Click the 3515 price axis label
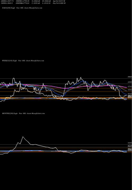132x190 pixels. pyautogui.click(x=130, y=94)
